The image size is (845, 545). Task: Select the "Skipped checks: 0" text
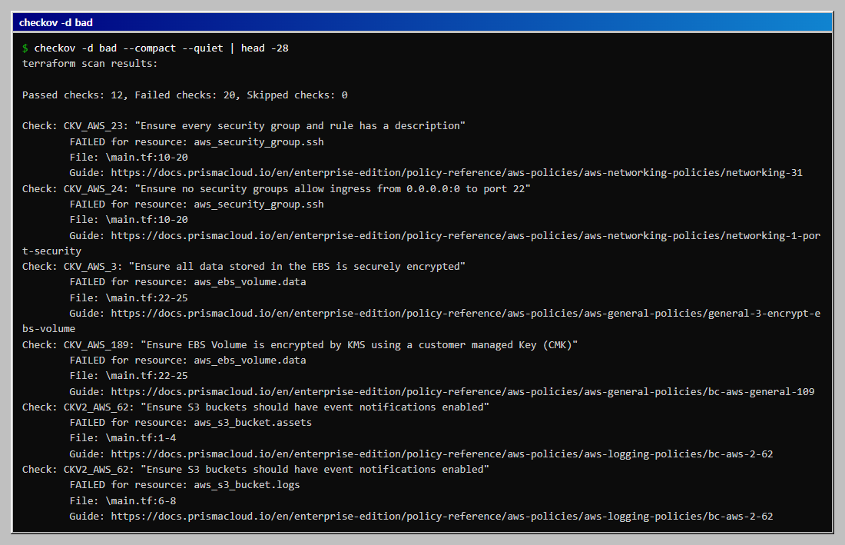click(297, 95)
